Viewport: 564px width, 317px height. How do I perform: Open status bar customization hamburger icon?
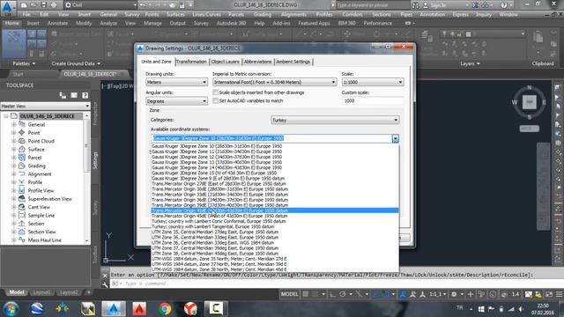click(559, 294)
